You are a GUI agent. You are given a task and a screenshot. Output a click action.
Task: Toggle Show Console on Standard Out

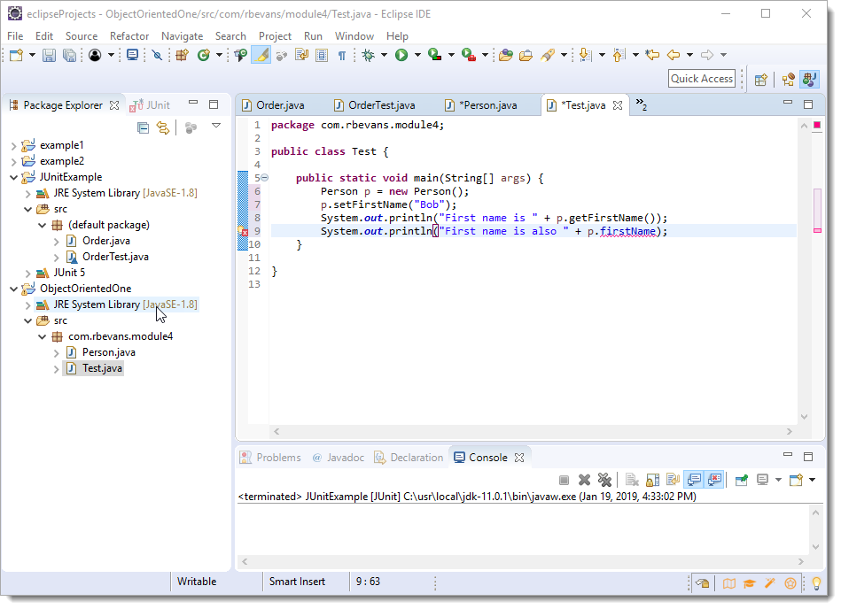(x=694, y=481)
